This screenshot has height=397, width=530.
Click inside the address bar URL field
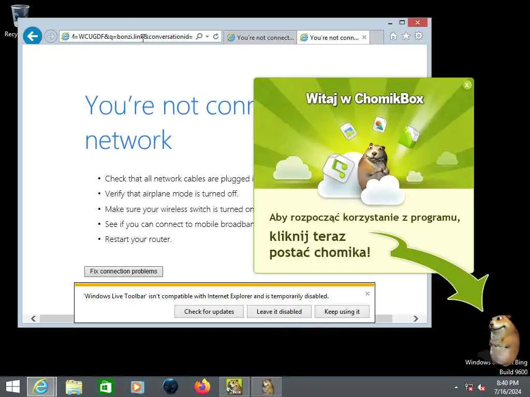132,37
